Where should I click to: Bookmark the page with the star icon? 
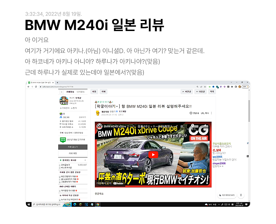pyautogui.click(x=205, y=87)
